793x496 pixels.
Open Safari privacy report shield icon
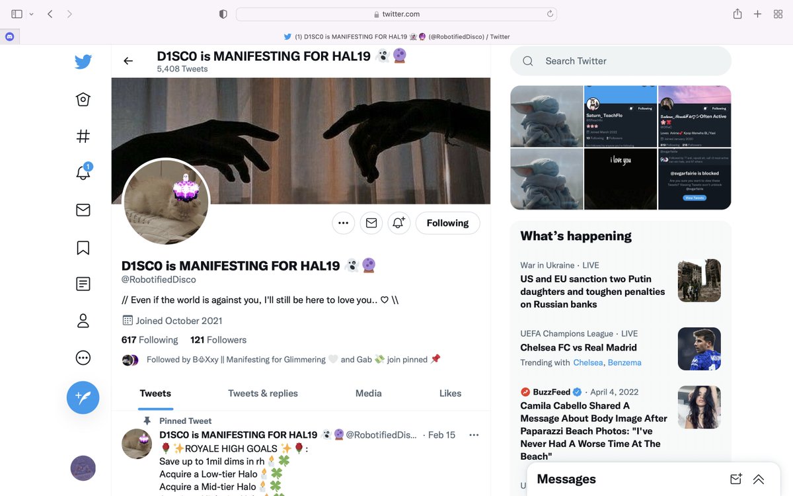click(223, 14)
